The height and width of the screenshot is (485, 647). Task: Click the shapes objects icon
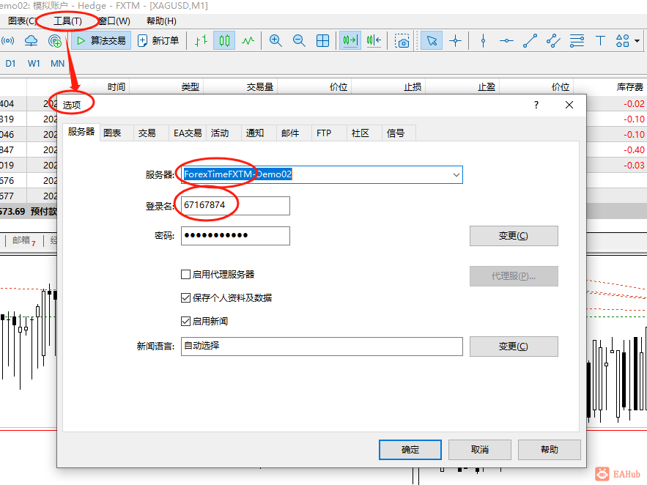pos(622,40)
